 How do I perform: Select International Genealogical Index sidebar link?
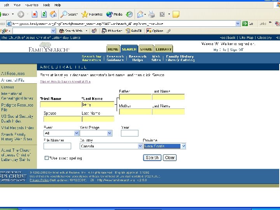pos(17,96)
